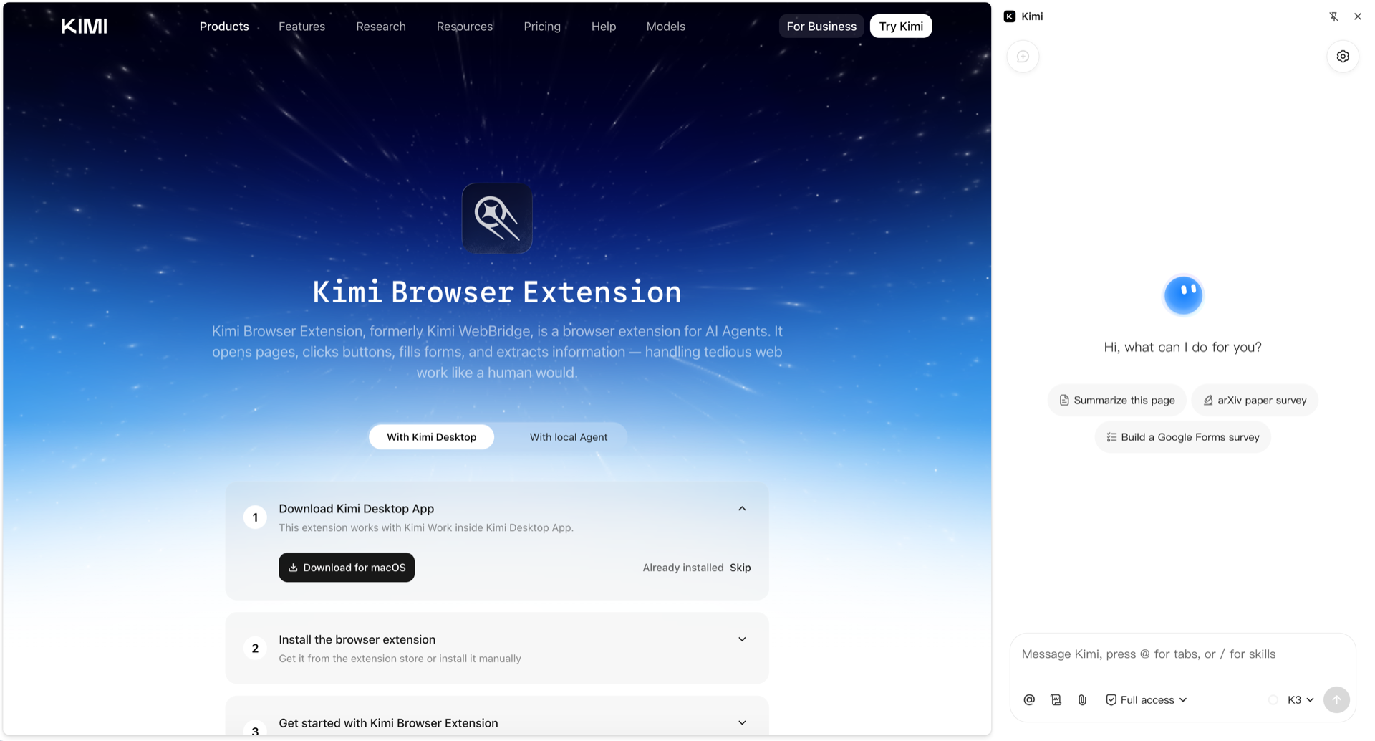Viewport: 1375px width, 741px height.
Task: Unpin the Kimi side panel
Action: coord(1333,16)
